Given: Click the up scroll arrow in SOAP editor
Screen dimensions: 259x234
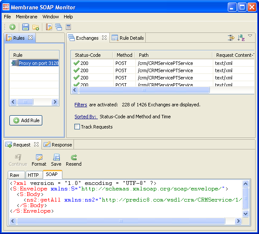Looking at the screenshot, I should click(x=246, y=184).
